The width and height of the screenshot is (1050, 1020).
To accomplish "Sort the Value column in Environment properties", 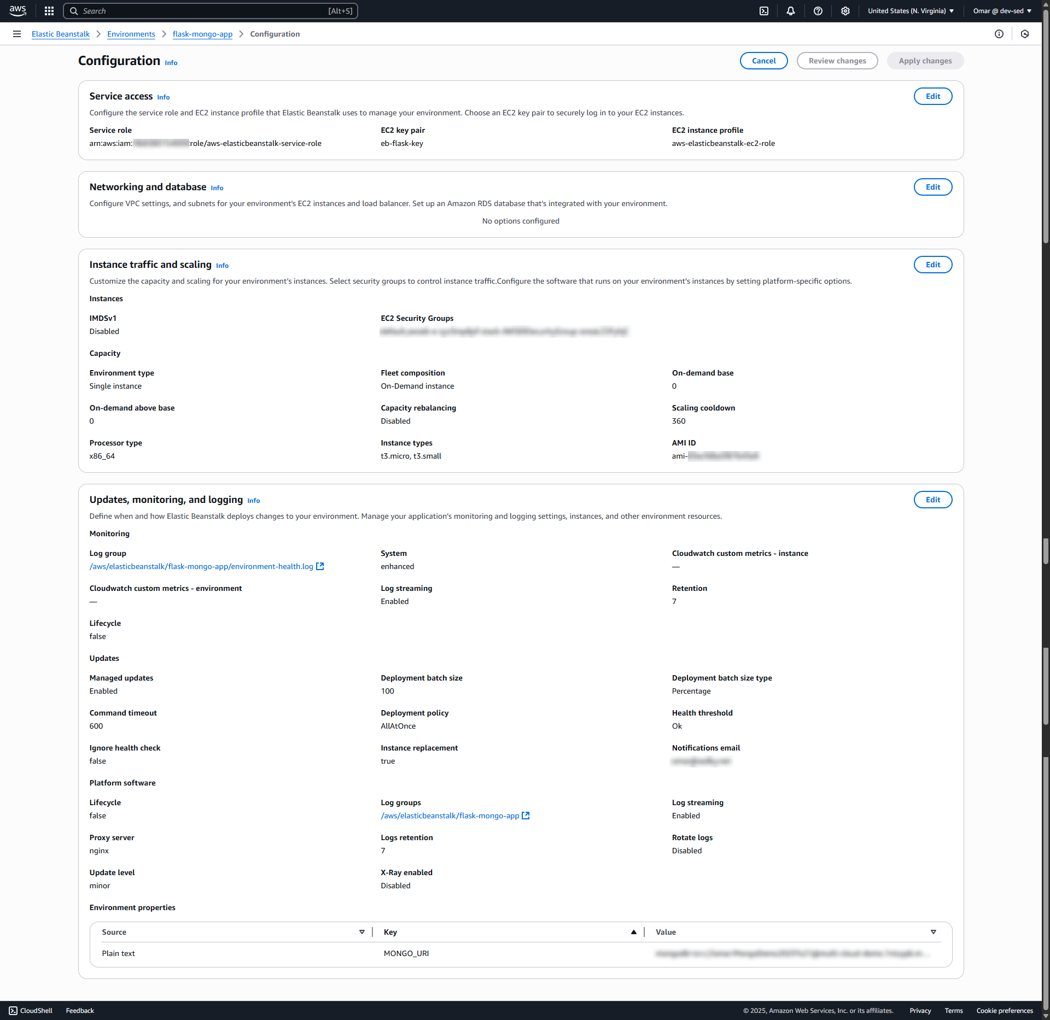I will (934, 932).
